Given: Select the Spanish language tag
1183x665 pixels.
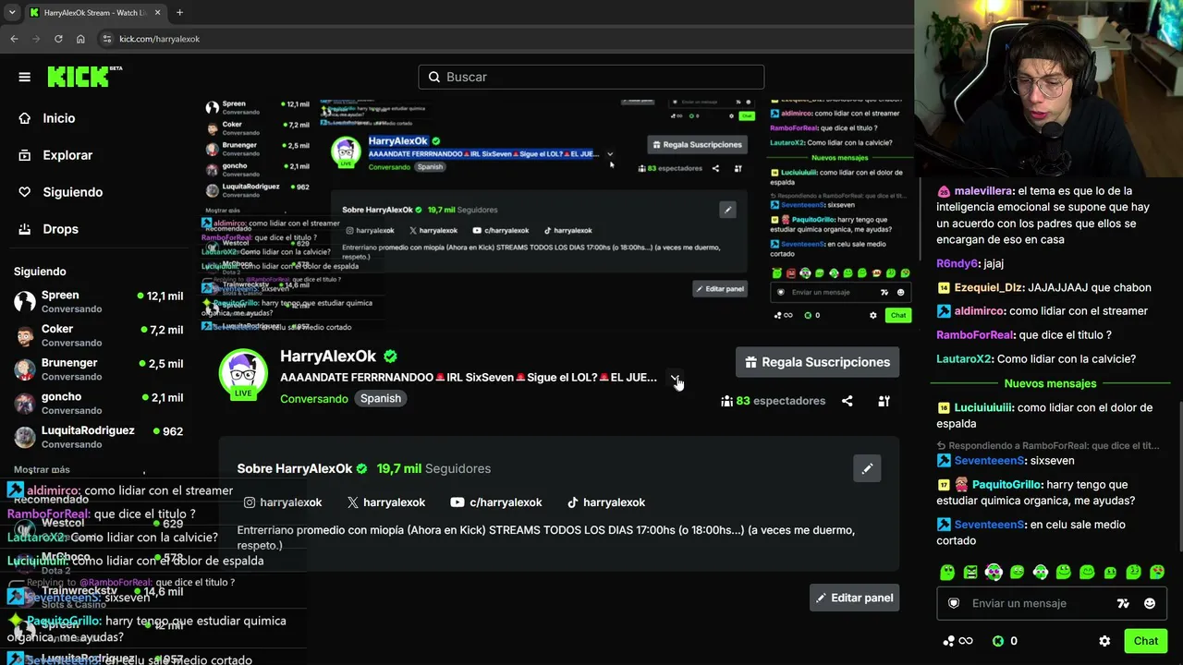Looking at the screenshot, I should [381, 399].
